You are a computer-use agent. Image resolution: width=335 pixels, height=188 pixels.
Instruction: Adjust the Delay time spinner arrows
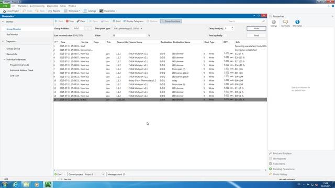click(x=232, y=28)
